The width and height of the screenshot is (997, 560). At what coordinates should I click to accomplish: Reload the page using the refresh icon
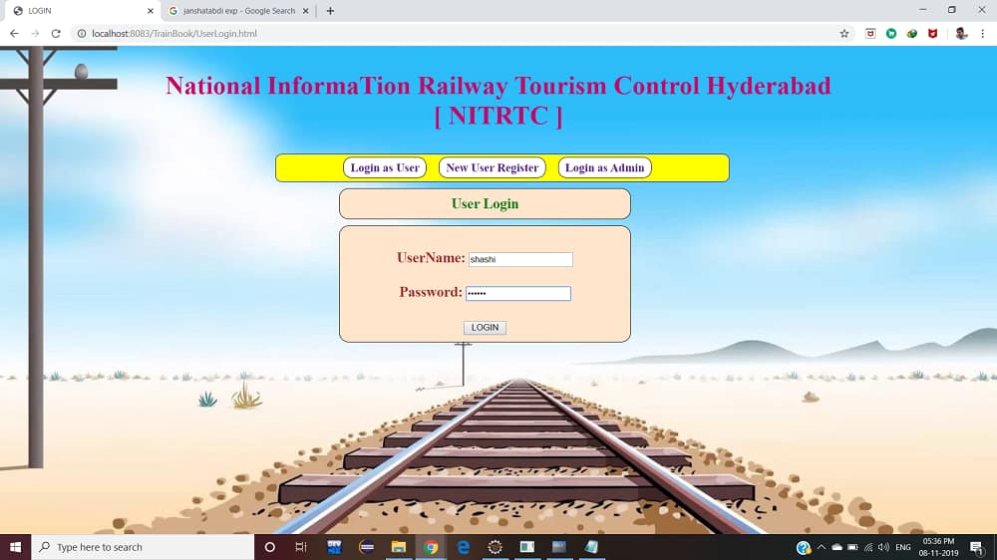coord(56,33)
